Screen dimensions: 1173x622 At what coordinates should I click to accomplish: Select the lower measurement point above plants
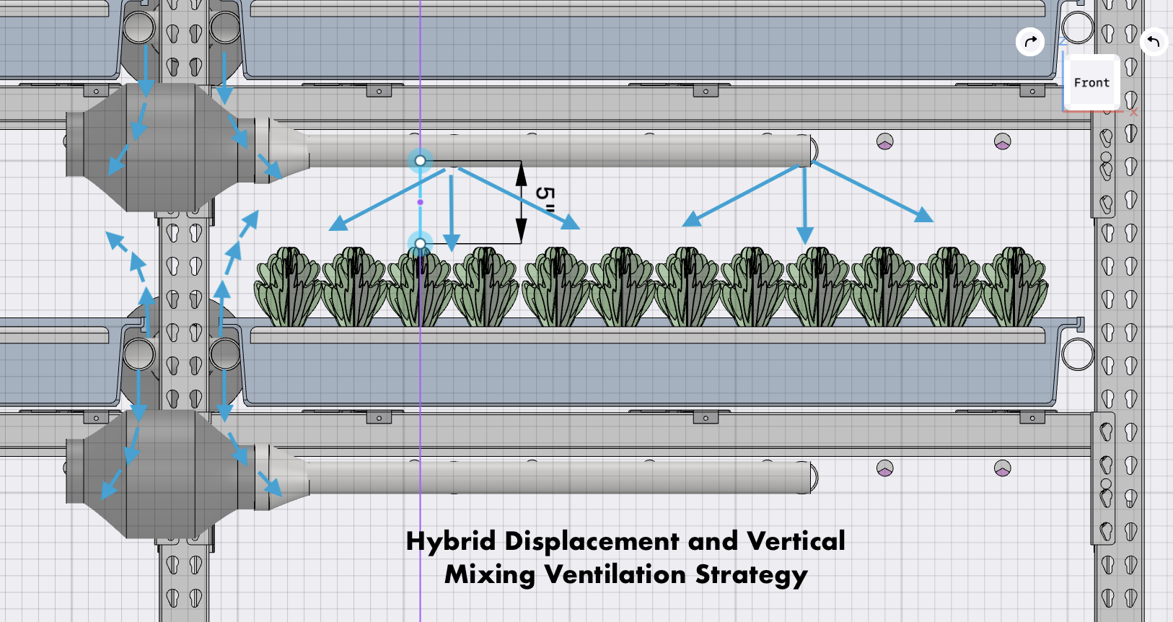tap(420, 244)
